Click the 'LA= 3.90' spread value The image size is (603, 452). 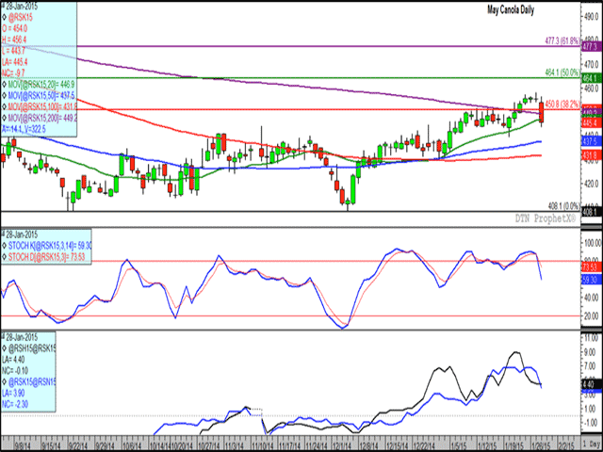tap(13, 394)
